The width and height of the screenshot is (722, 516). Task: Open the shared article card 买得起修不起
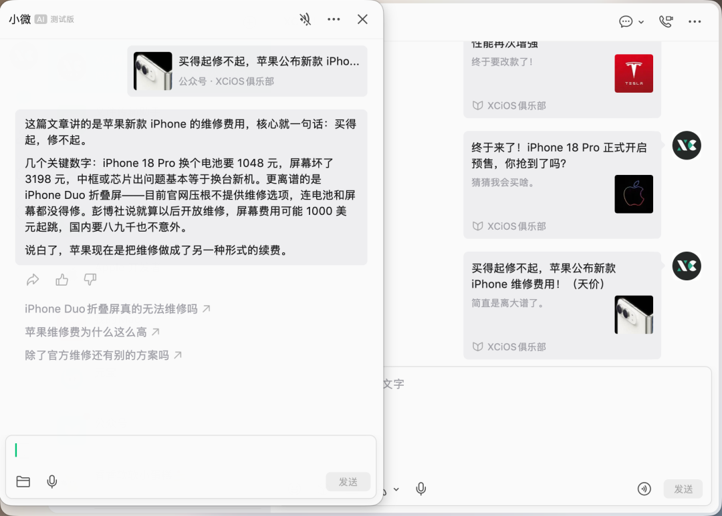(x=247, y=71)
